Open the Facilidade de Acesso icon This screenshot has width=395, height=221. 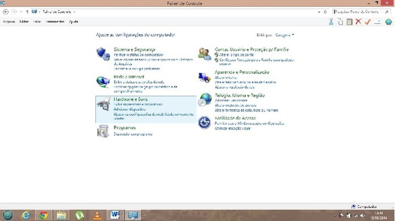coord(204,122)
